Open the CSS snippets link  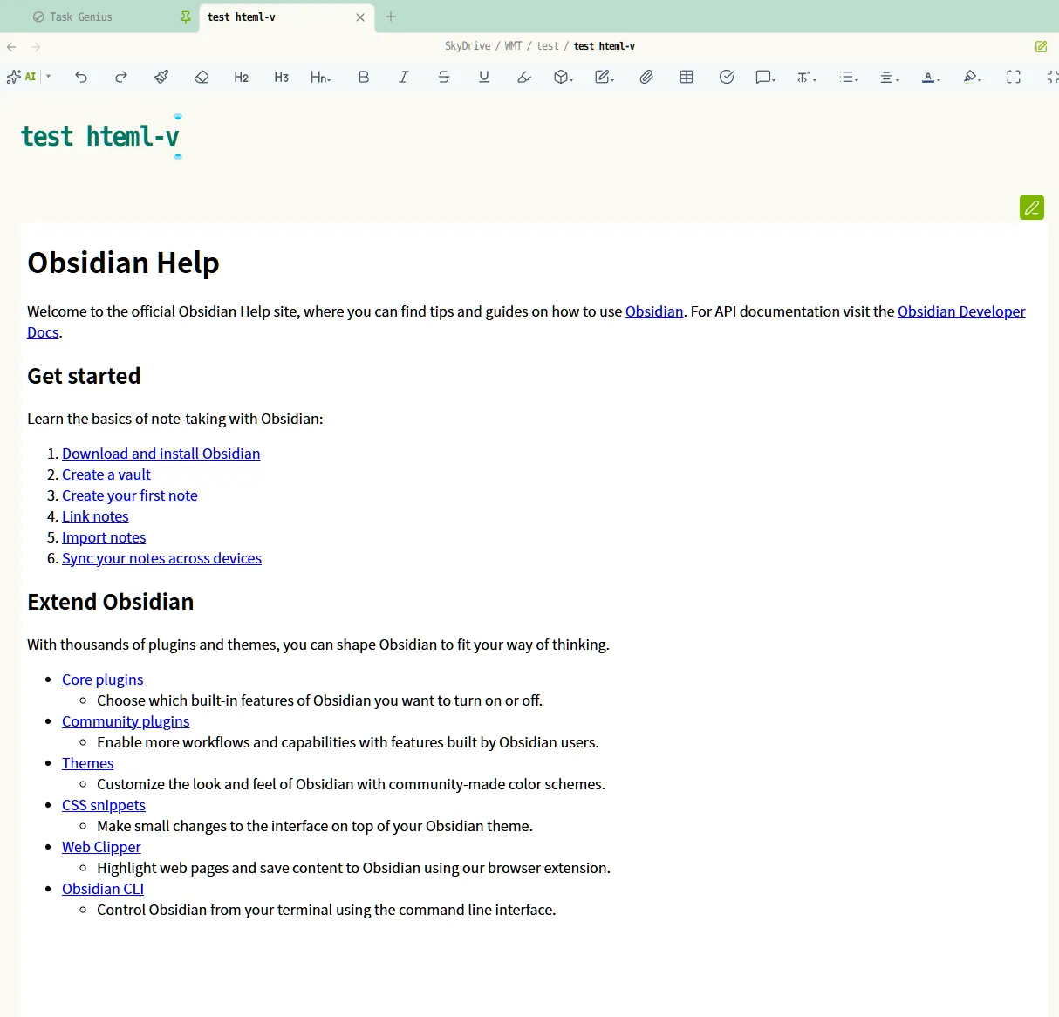coord(104,805)
